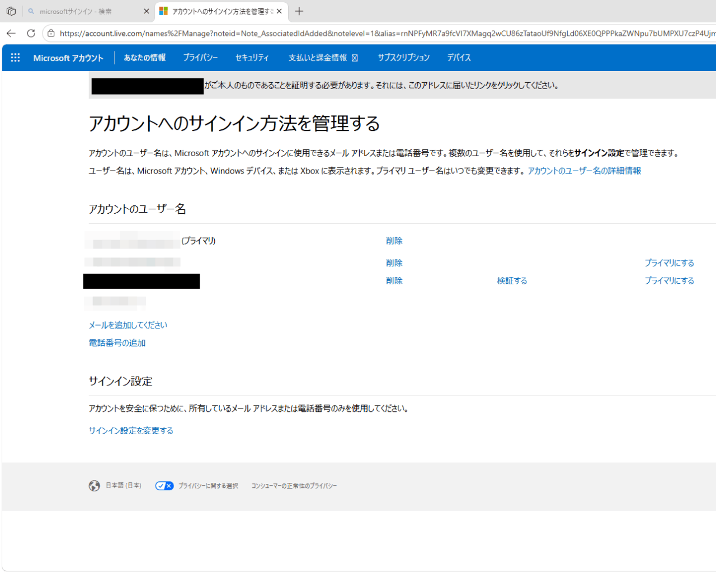Open the セキュリティ menu item
716x573 pixels.
tap(252, 58)
